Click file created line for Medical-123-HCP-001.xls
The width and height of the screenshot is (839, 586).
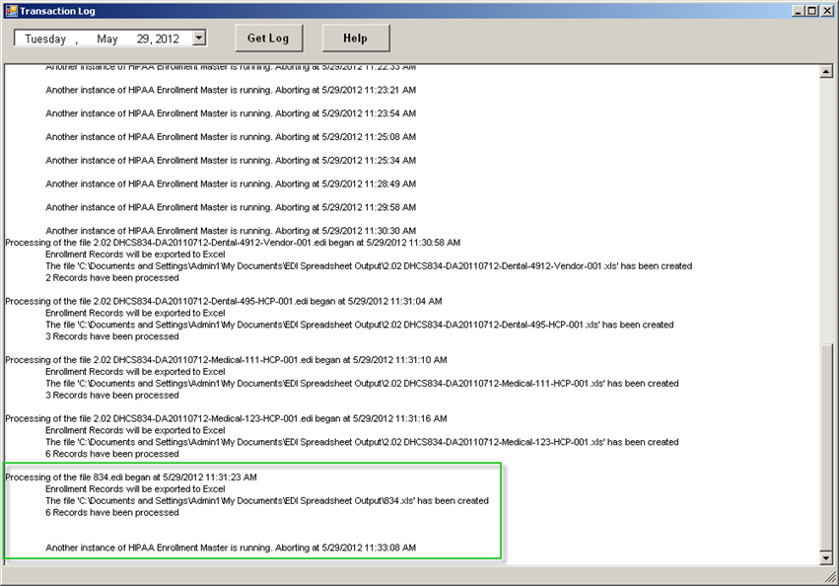point(362,442)
